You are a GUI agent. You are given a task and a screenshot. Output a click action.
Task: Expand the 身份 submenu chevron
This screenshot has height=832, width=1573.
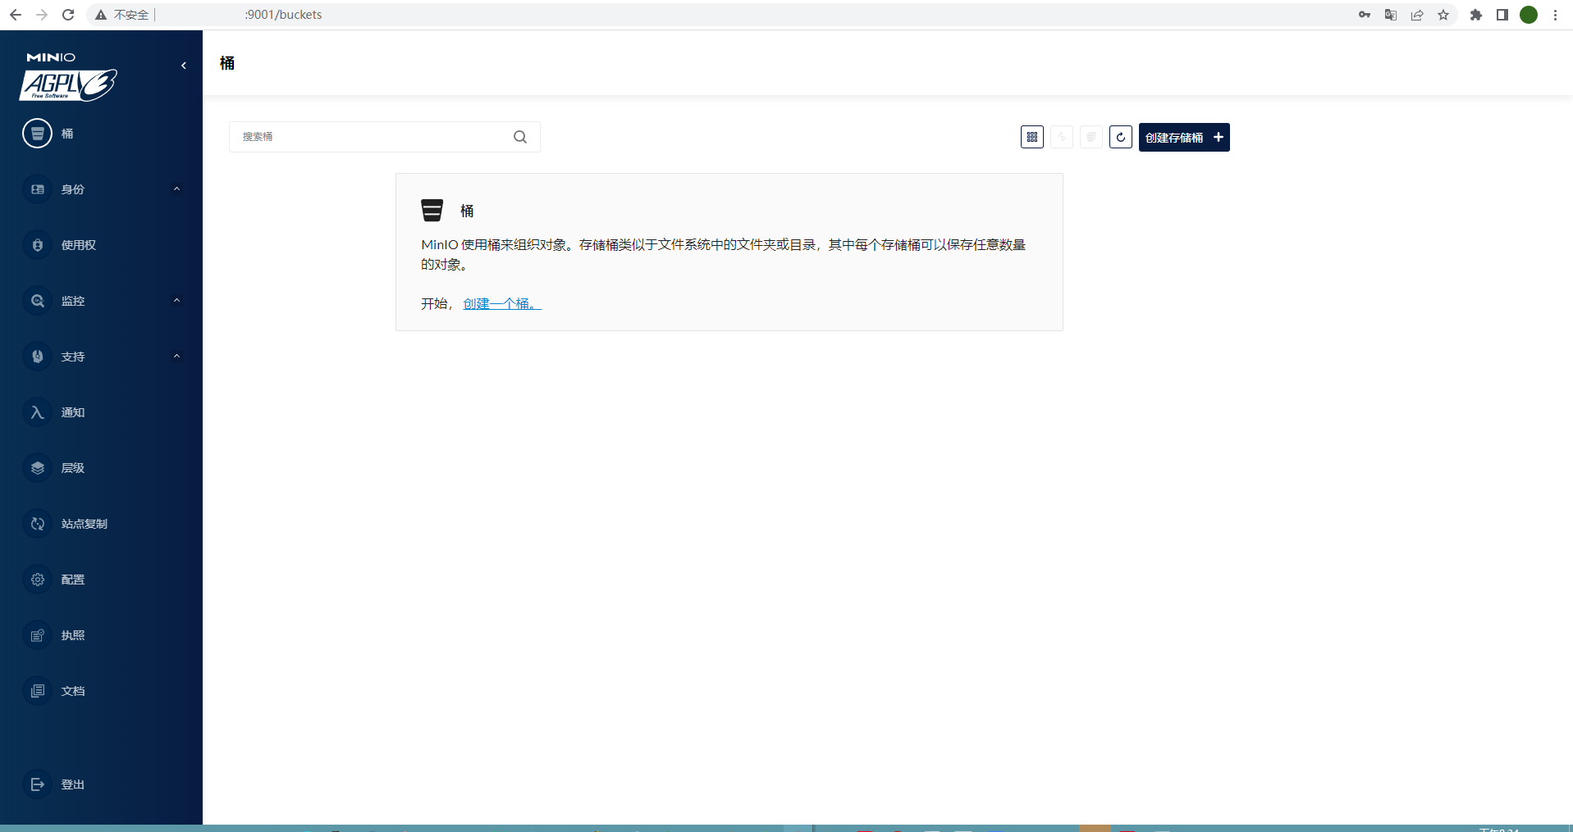pos(176,189)
